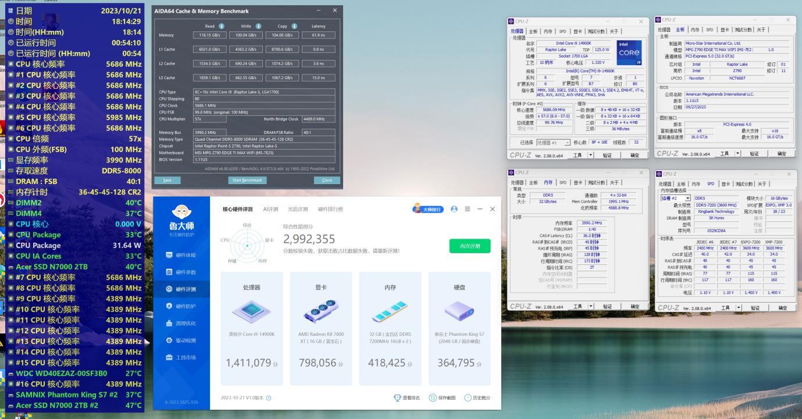Viewport: 802px width, 419px height.
Task: Click the AIDA64 Copy info icon
Action: pyautogui.click(x=294, y=26)
